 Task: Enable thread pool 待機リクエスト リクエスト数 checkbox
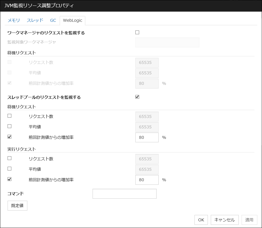(x=10, y=116)
